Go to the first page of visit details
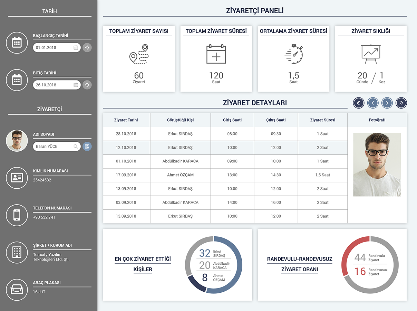 point(359,103)
